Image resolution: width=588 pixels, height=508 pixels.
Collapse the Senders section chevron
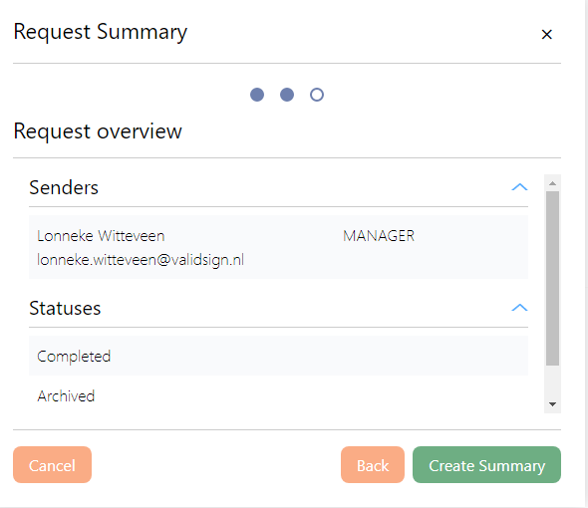tap(519, 186)
